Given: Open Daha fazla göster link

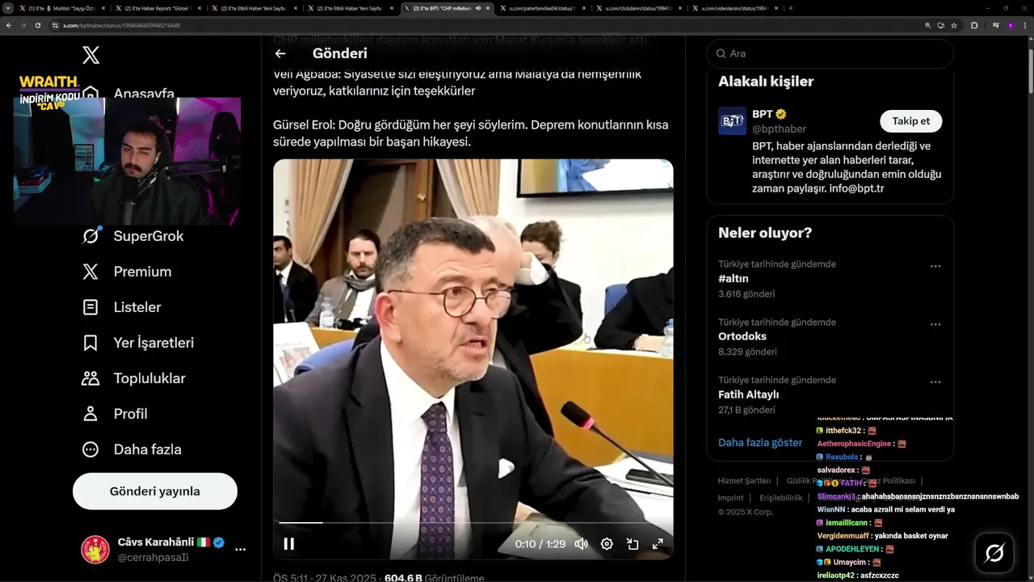Looking at the screenshot, I should pyautogui.click(x=760, y=443).
